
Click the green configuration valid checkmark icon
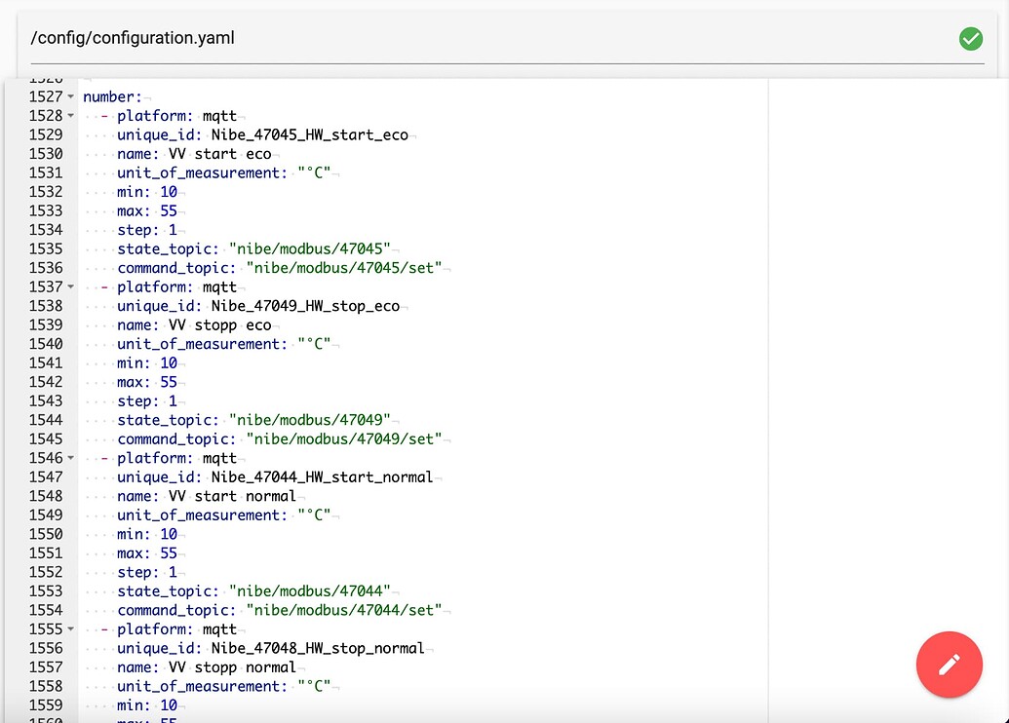(x=970, y=38)
